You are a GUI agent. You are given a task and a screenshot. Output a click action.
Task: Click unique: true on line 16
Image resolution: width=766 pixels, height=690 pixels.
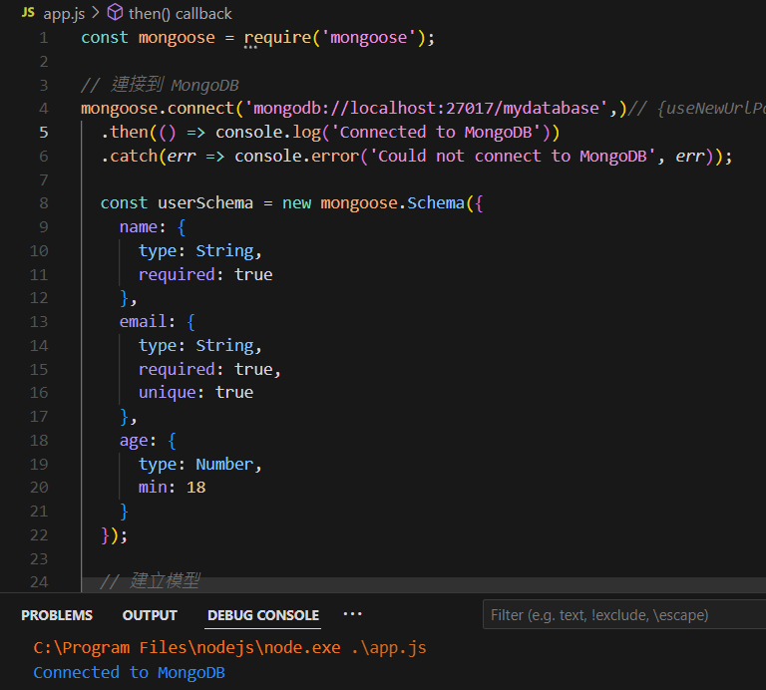click(195, 393)
